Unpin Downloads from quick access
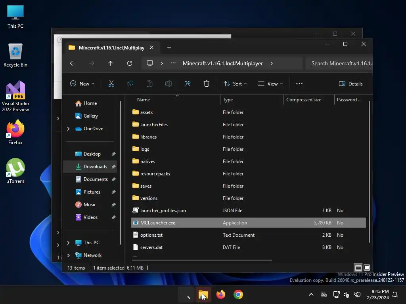The image size is (406, 304). 113,167
